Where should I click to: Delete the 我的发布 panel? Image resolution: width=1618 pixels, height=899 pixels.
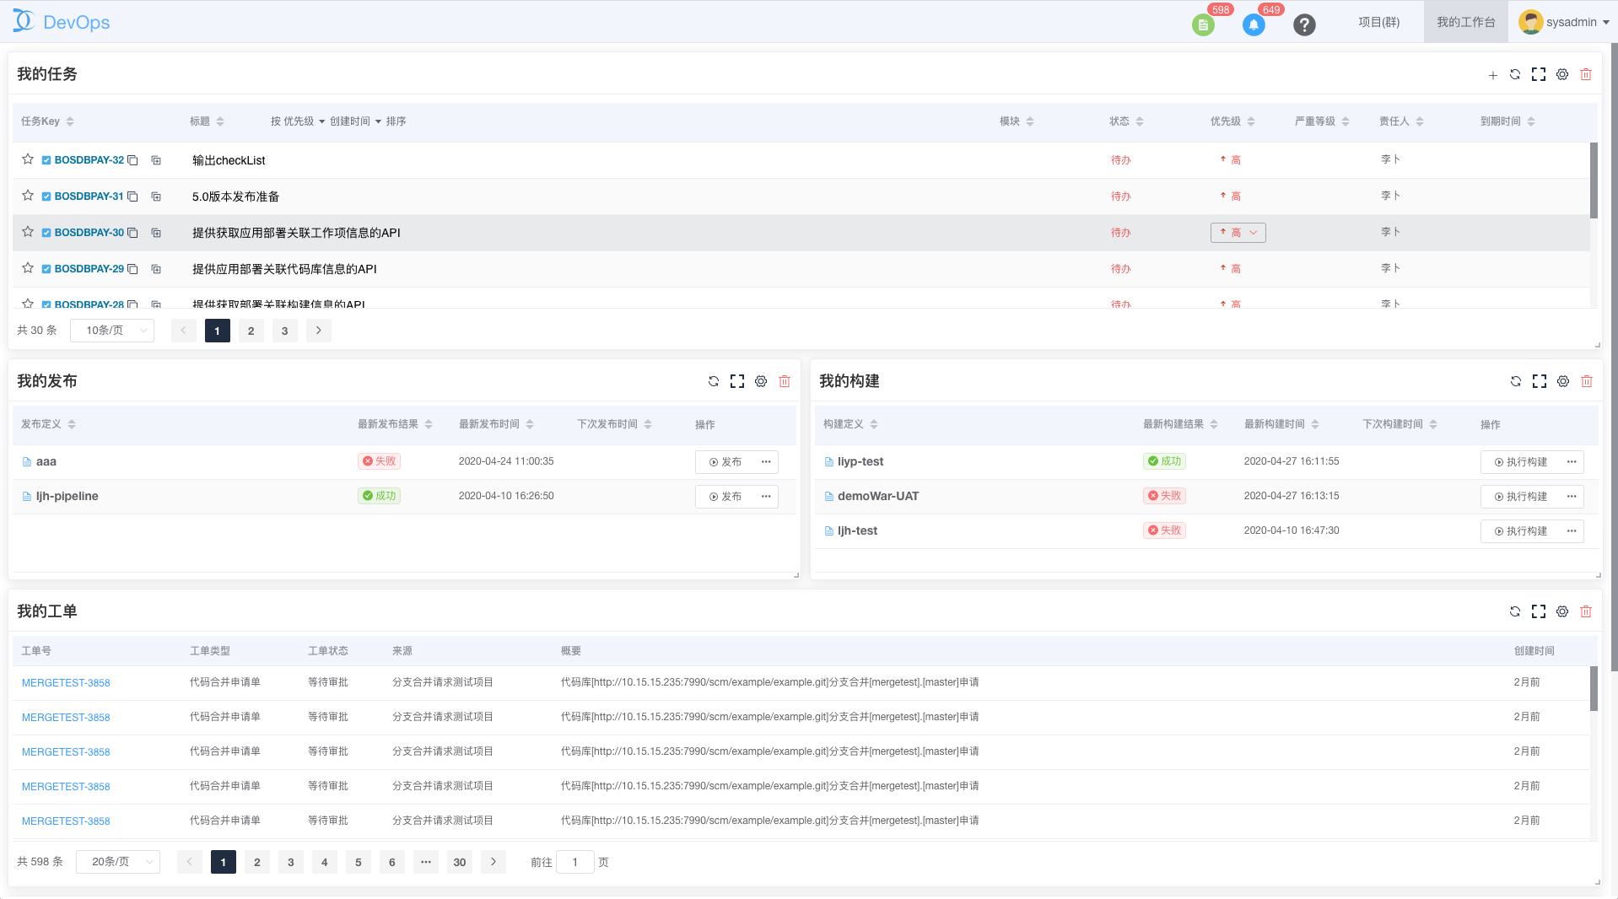point(785,381)
